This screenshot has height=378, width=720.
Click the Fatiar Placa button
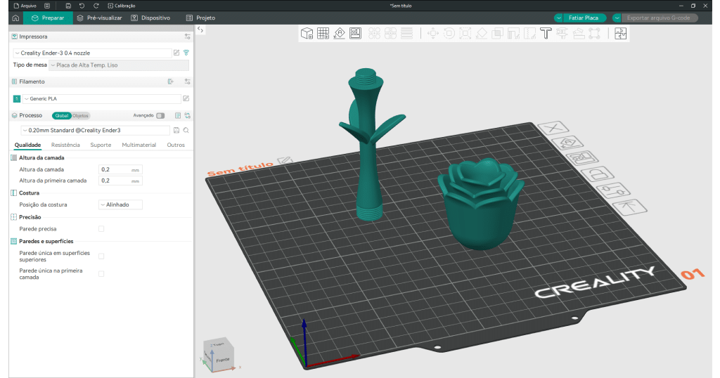583,18
